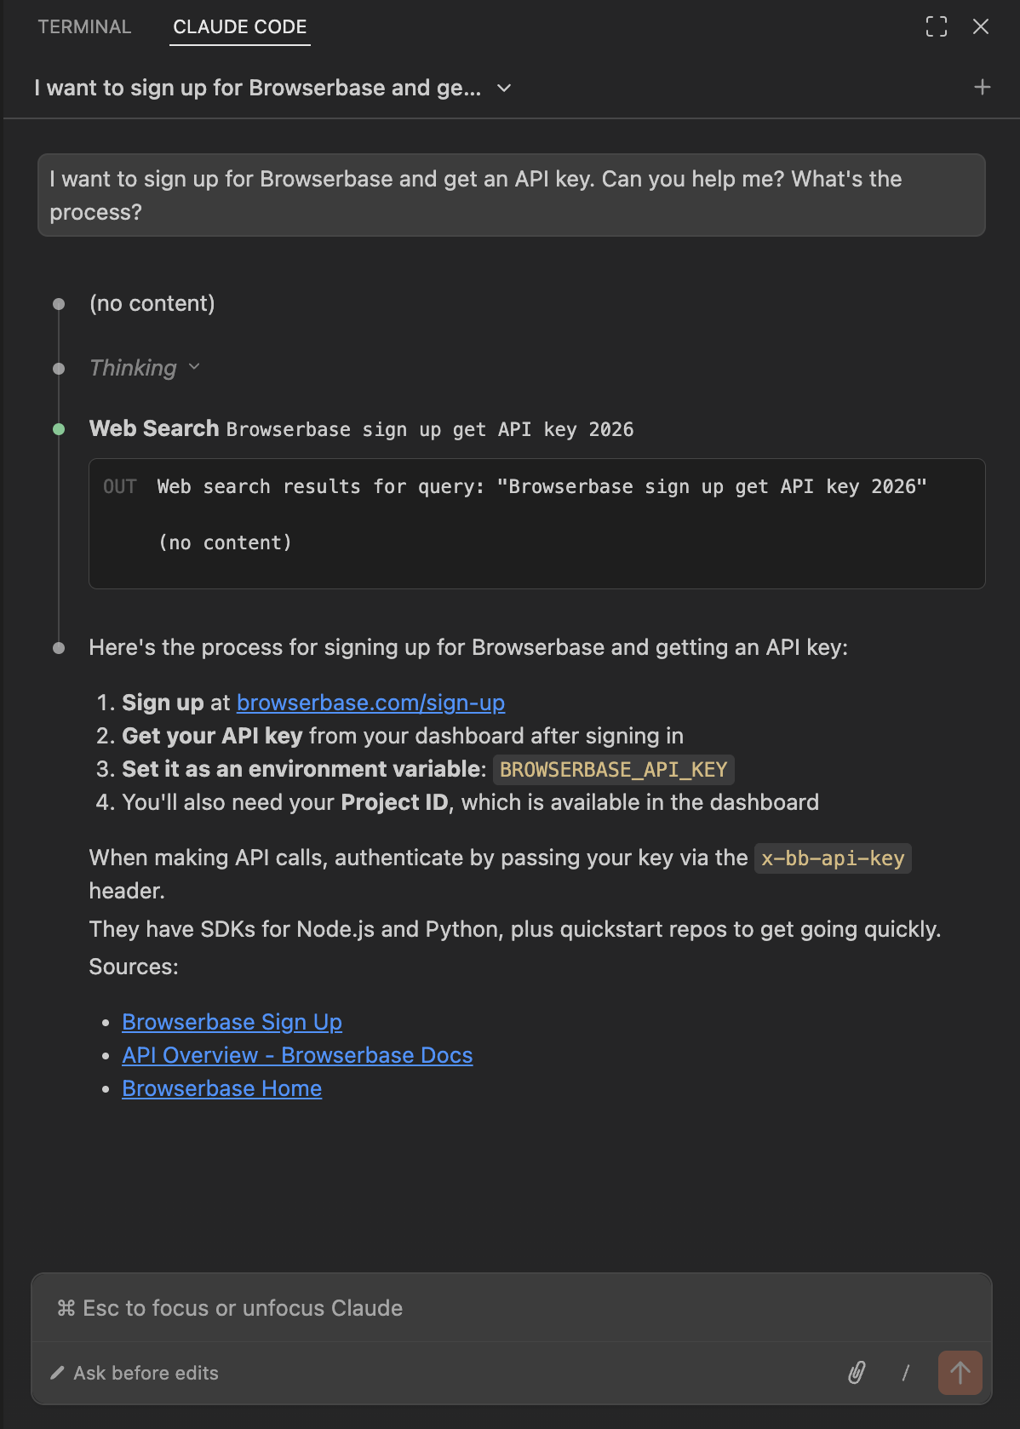This screenshot has height=1429, width=1020.
Task: Click the attach file paperclip icon
Action: coord(857,1372)
